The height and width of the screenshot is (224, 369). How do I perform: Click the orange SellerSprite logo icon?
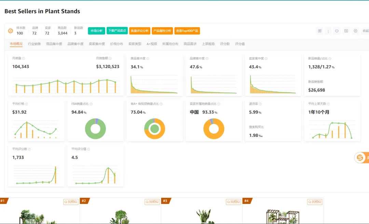(x=11, y=31)
